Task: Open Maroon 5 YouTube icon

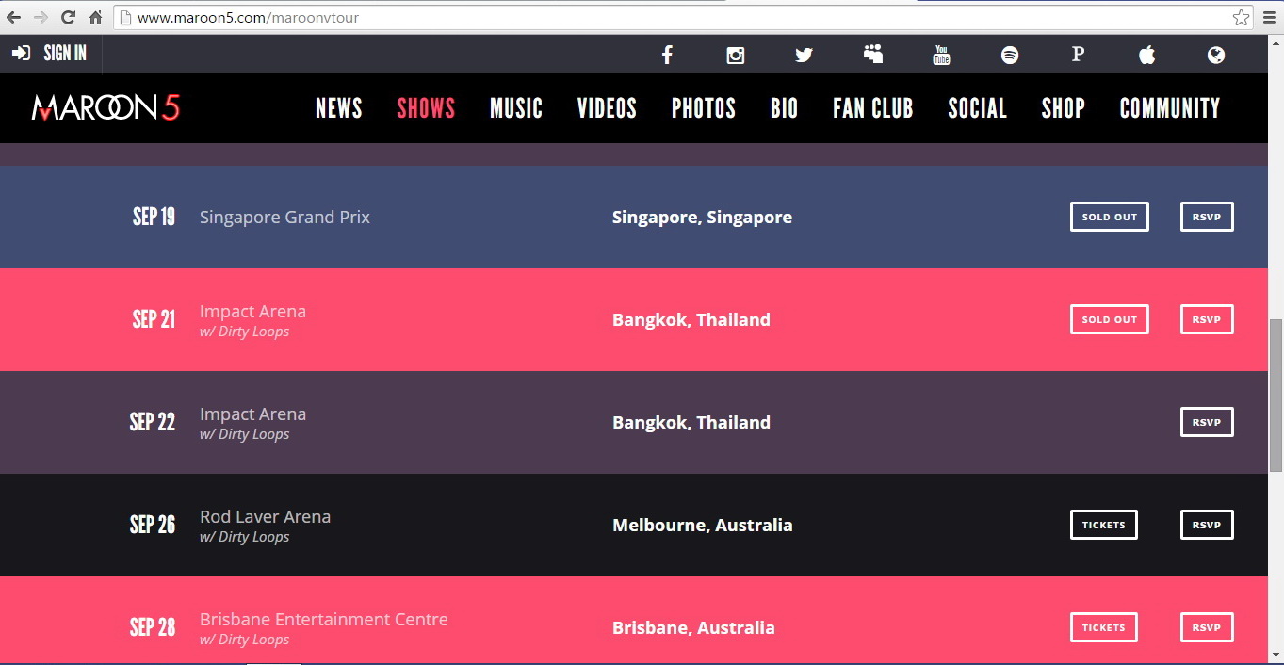Action: (941, 55)
